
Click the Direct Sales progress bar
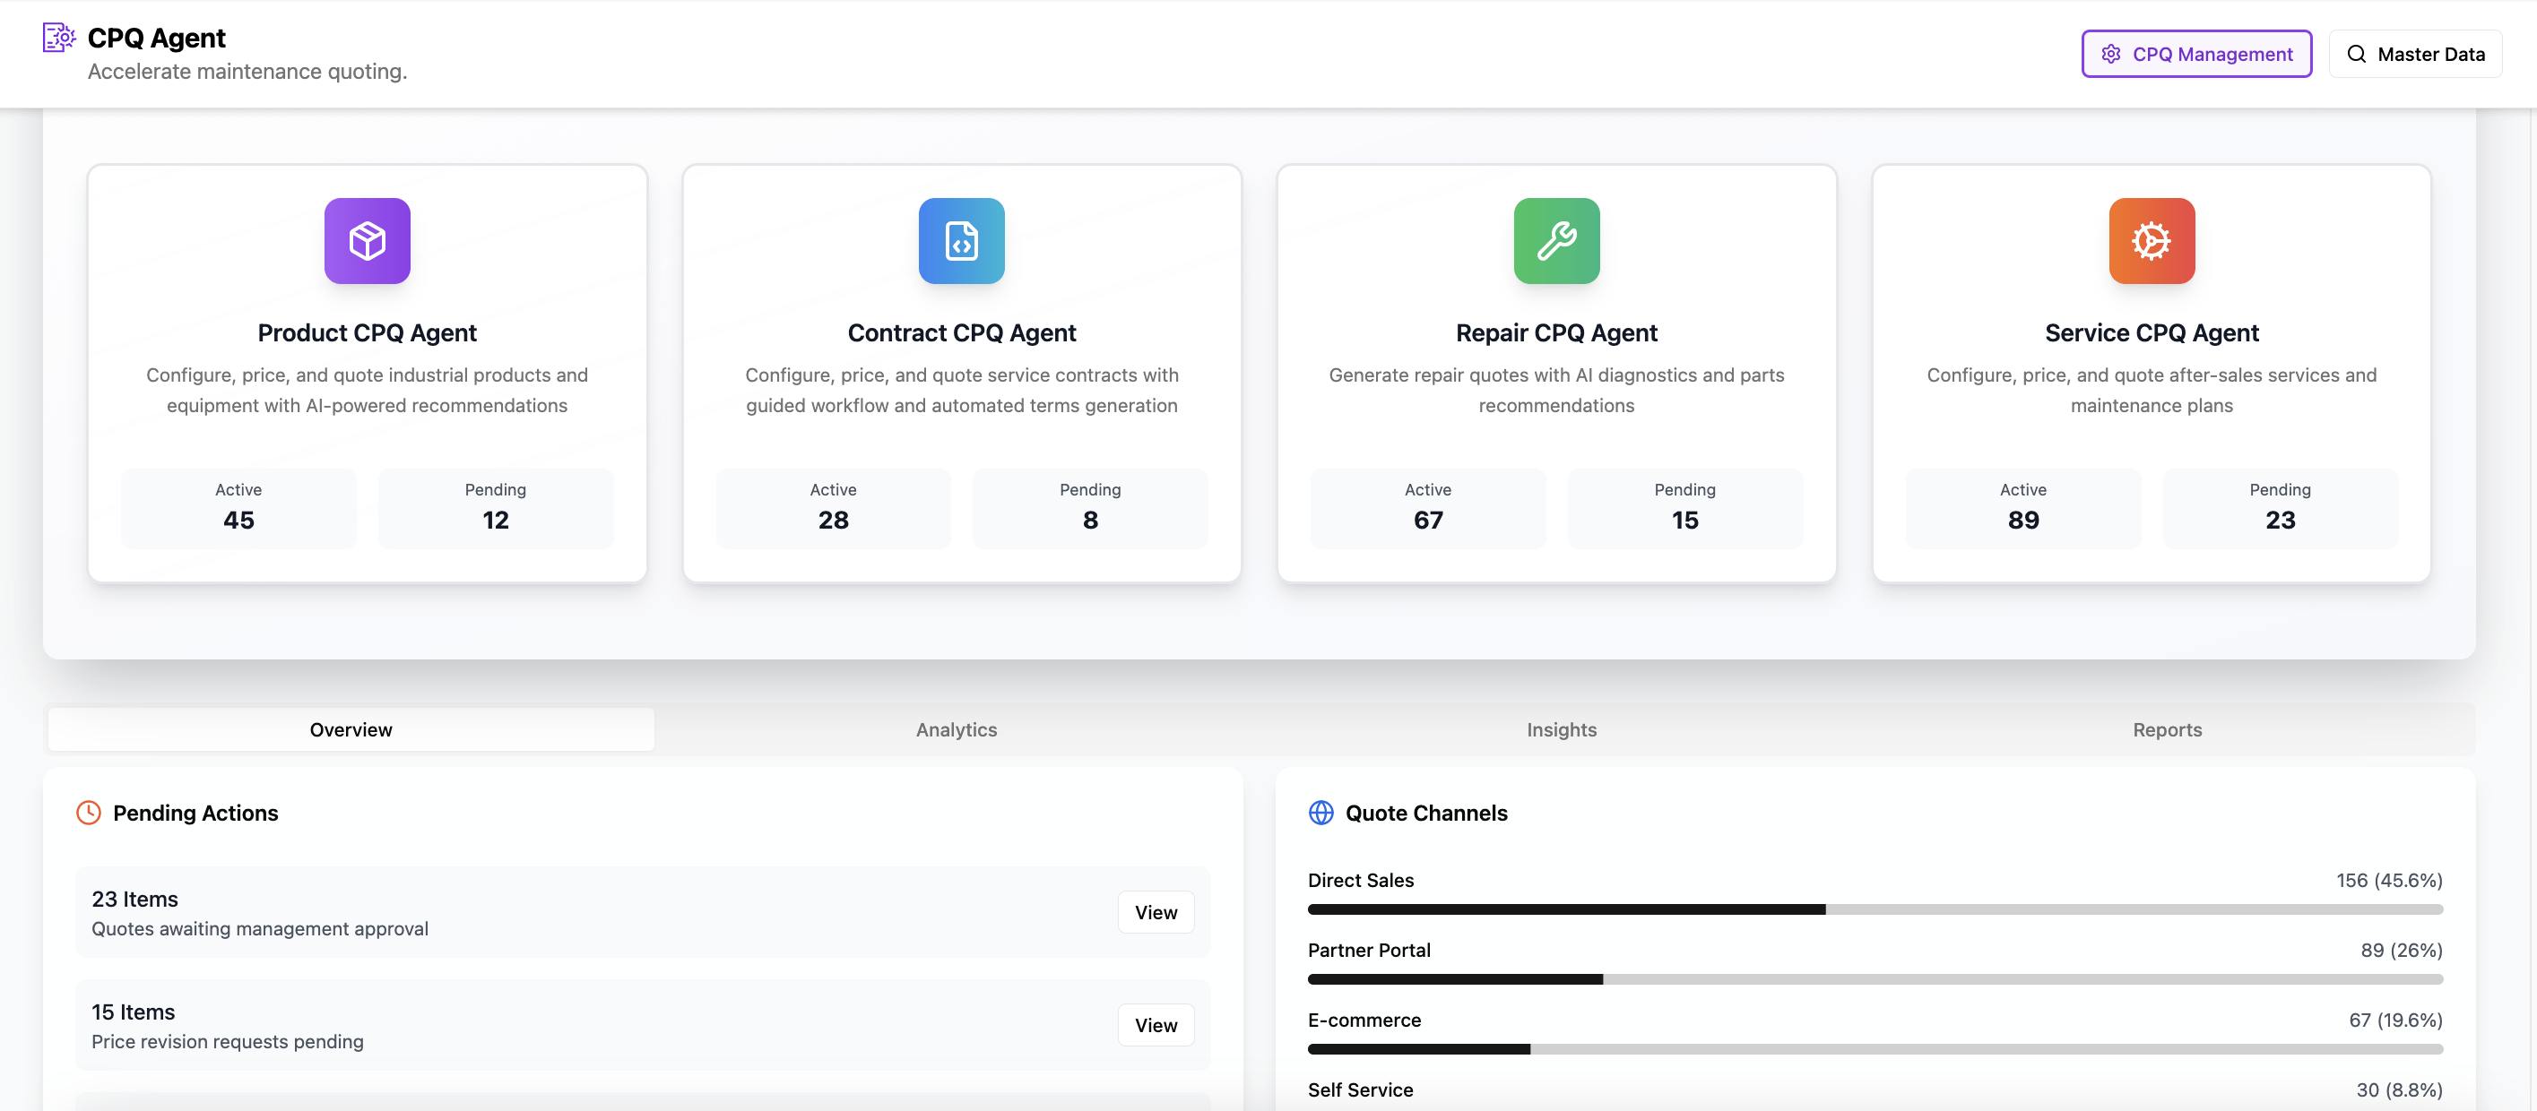(x=1875, y=909)
